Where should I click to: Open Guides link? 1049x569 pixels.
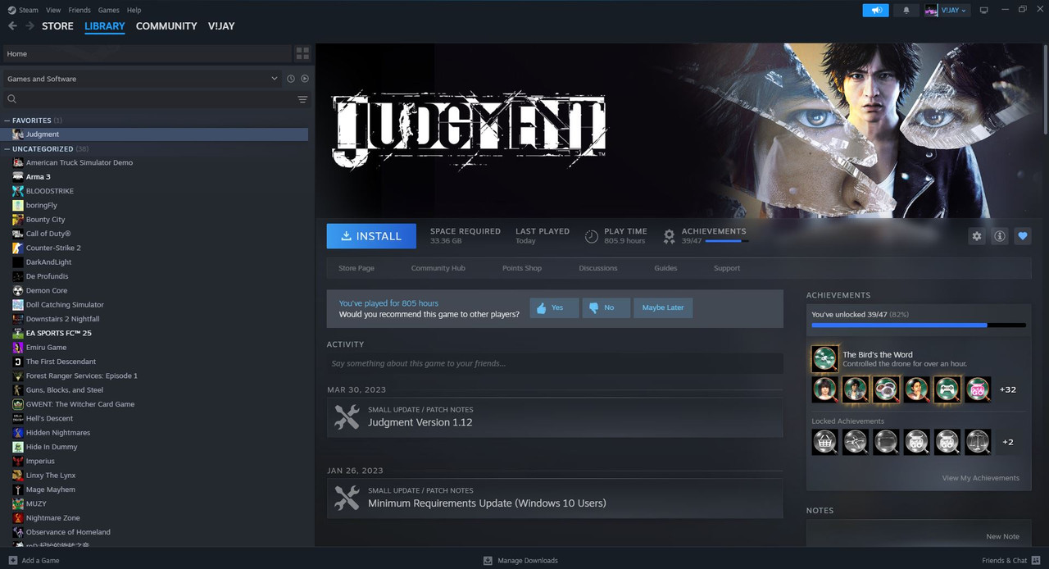(x=665, y=268)
